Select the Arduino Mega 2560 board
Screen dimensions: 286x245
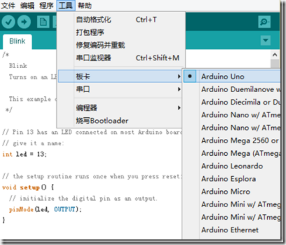tap(232, 140)
